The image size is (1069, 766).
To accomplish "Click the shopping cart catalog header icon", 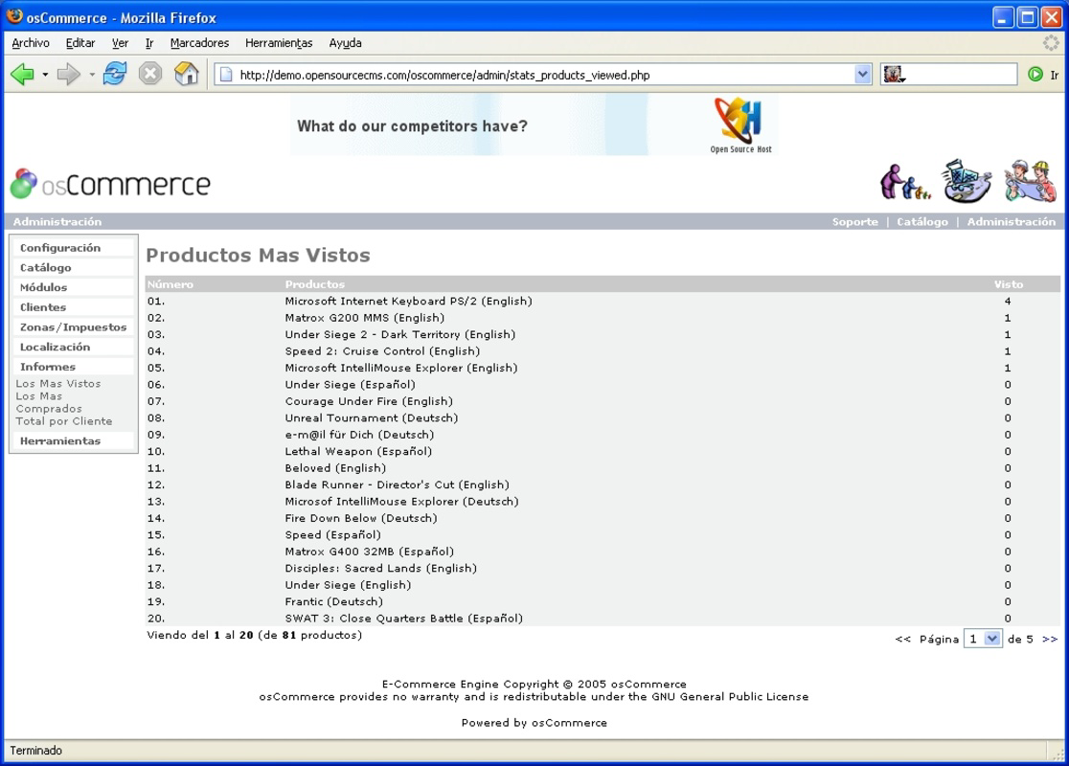I will (967, 181).
